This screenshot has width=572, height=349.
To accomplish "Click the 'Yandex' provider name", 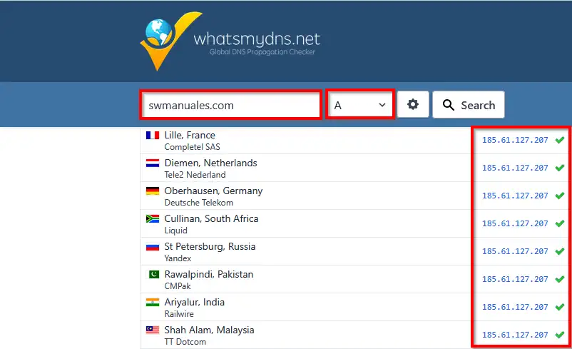I will coord(178,258).
